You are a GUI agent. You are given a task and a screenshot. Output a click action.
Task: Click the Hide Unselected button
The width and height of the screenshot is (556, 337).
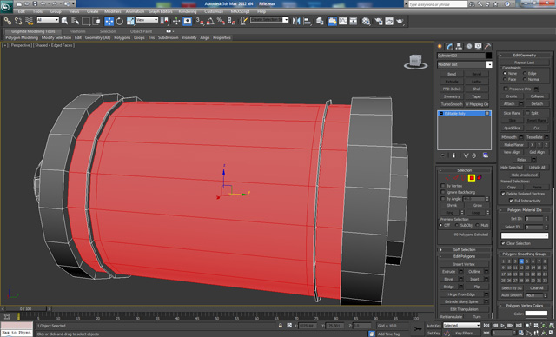tap(524, 175)
